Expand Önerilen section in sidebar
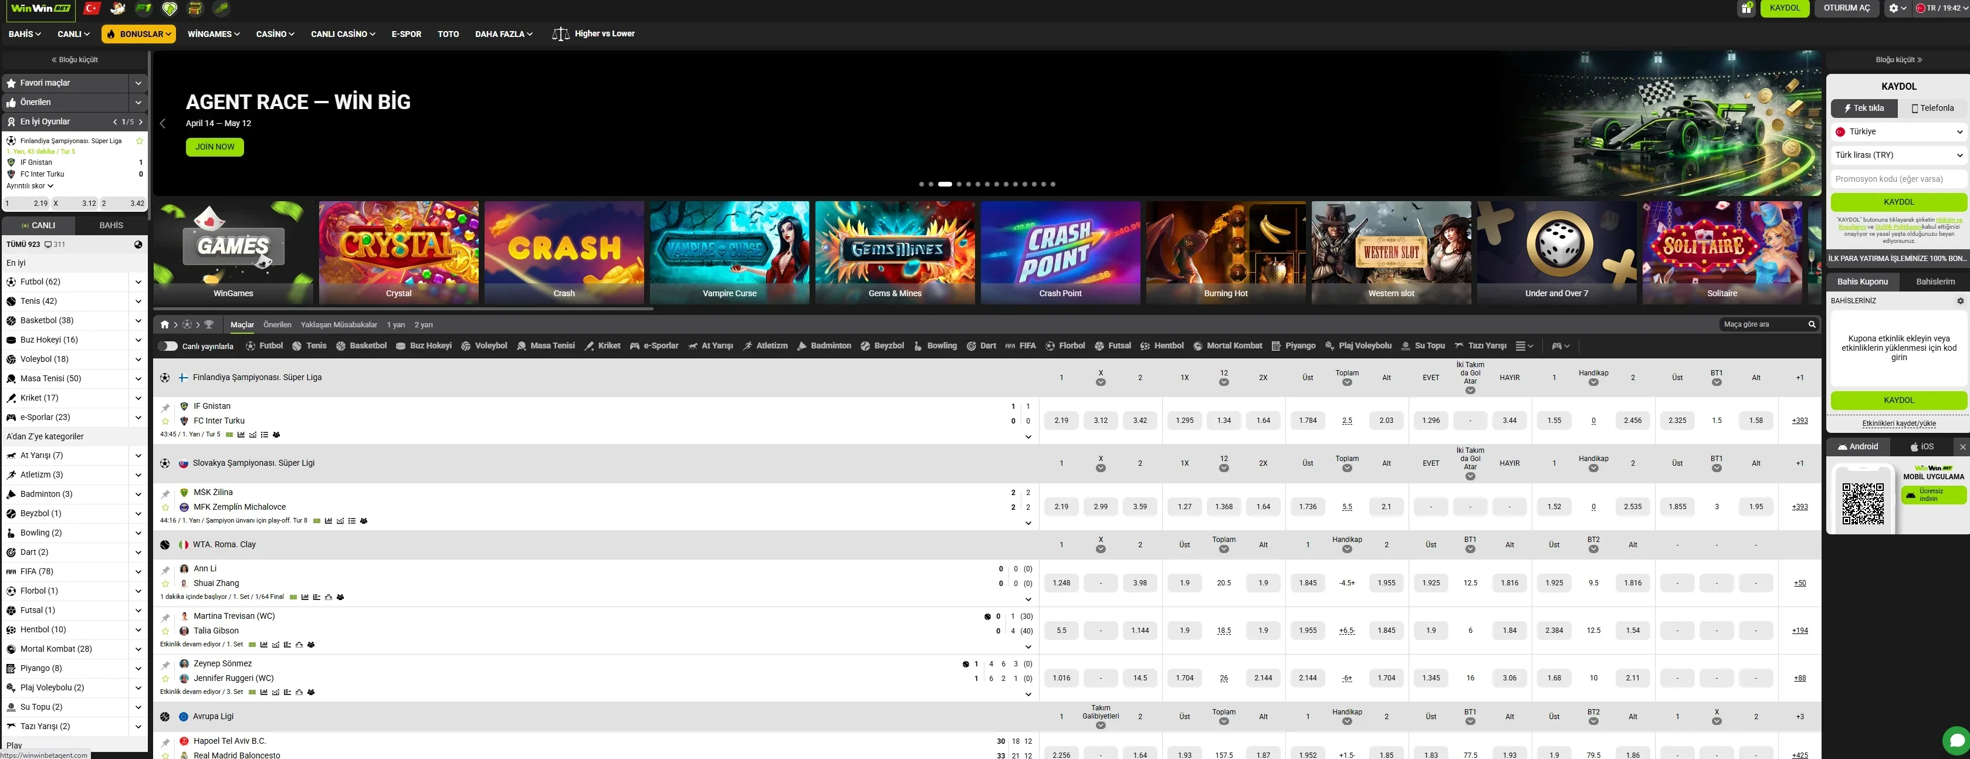This screenshot has width=1970, height=759. click(x=138, y=103)
